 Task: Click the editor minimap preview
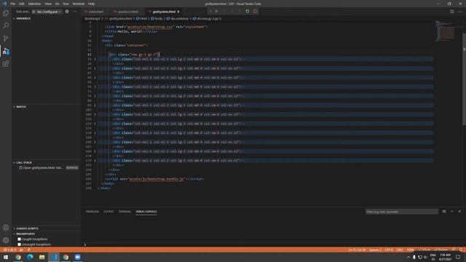(445, 31)
